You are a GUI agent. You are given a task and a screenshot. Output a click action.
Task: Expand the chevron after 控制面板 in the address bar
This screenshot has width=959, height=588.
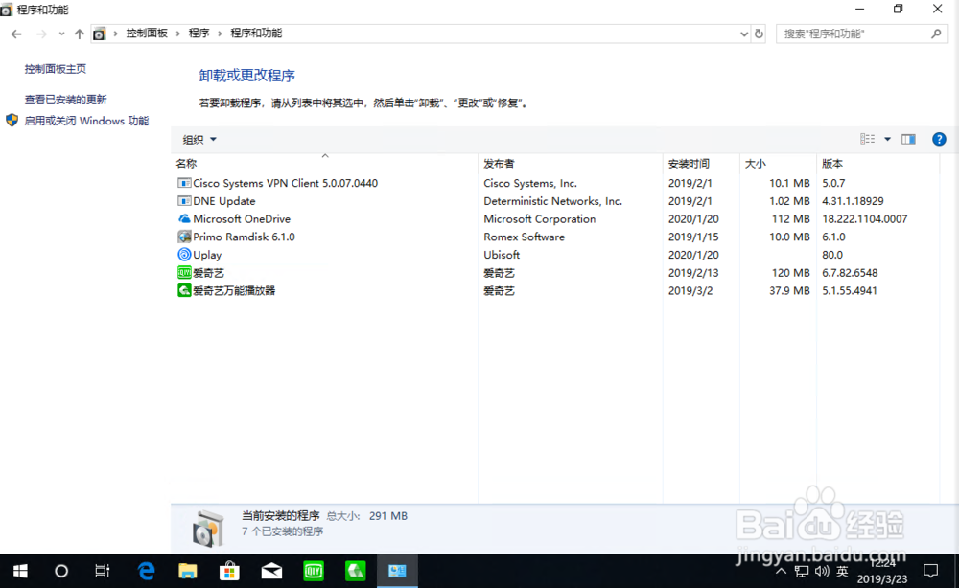click(178, 34)
